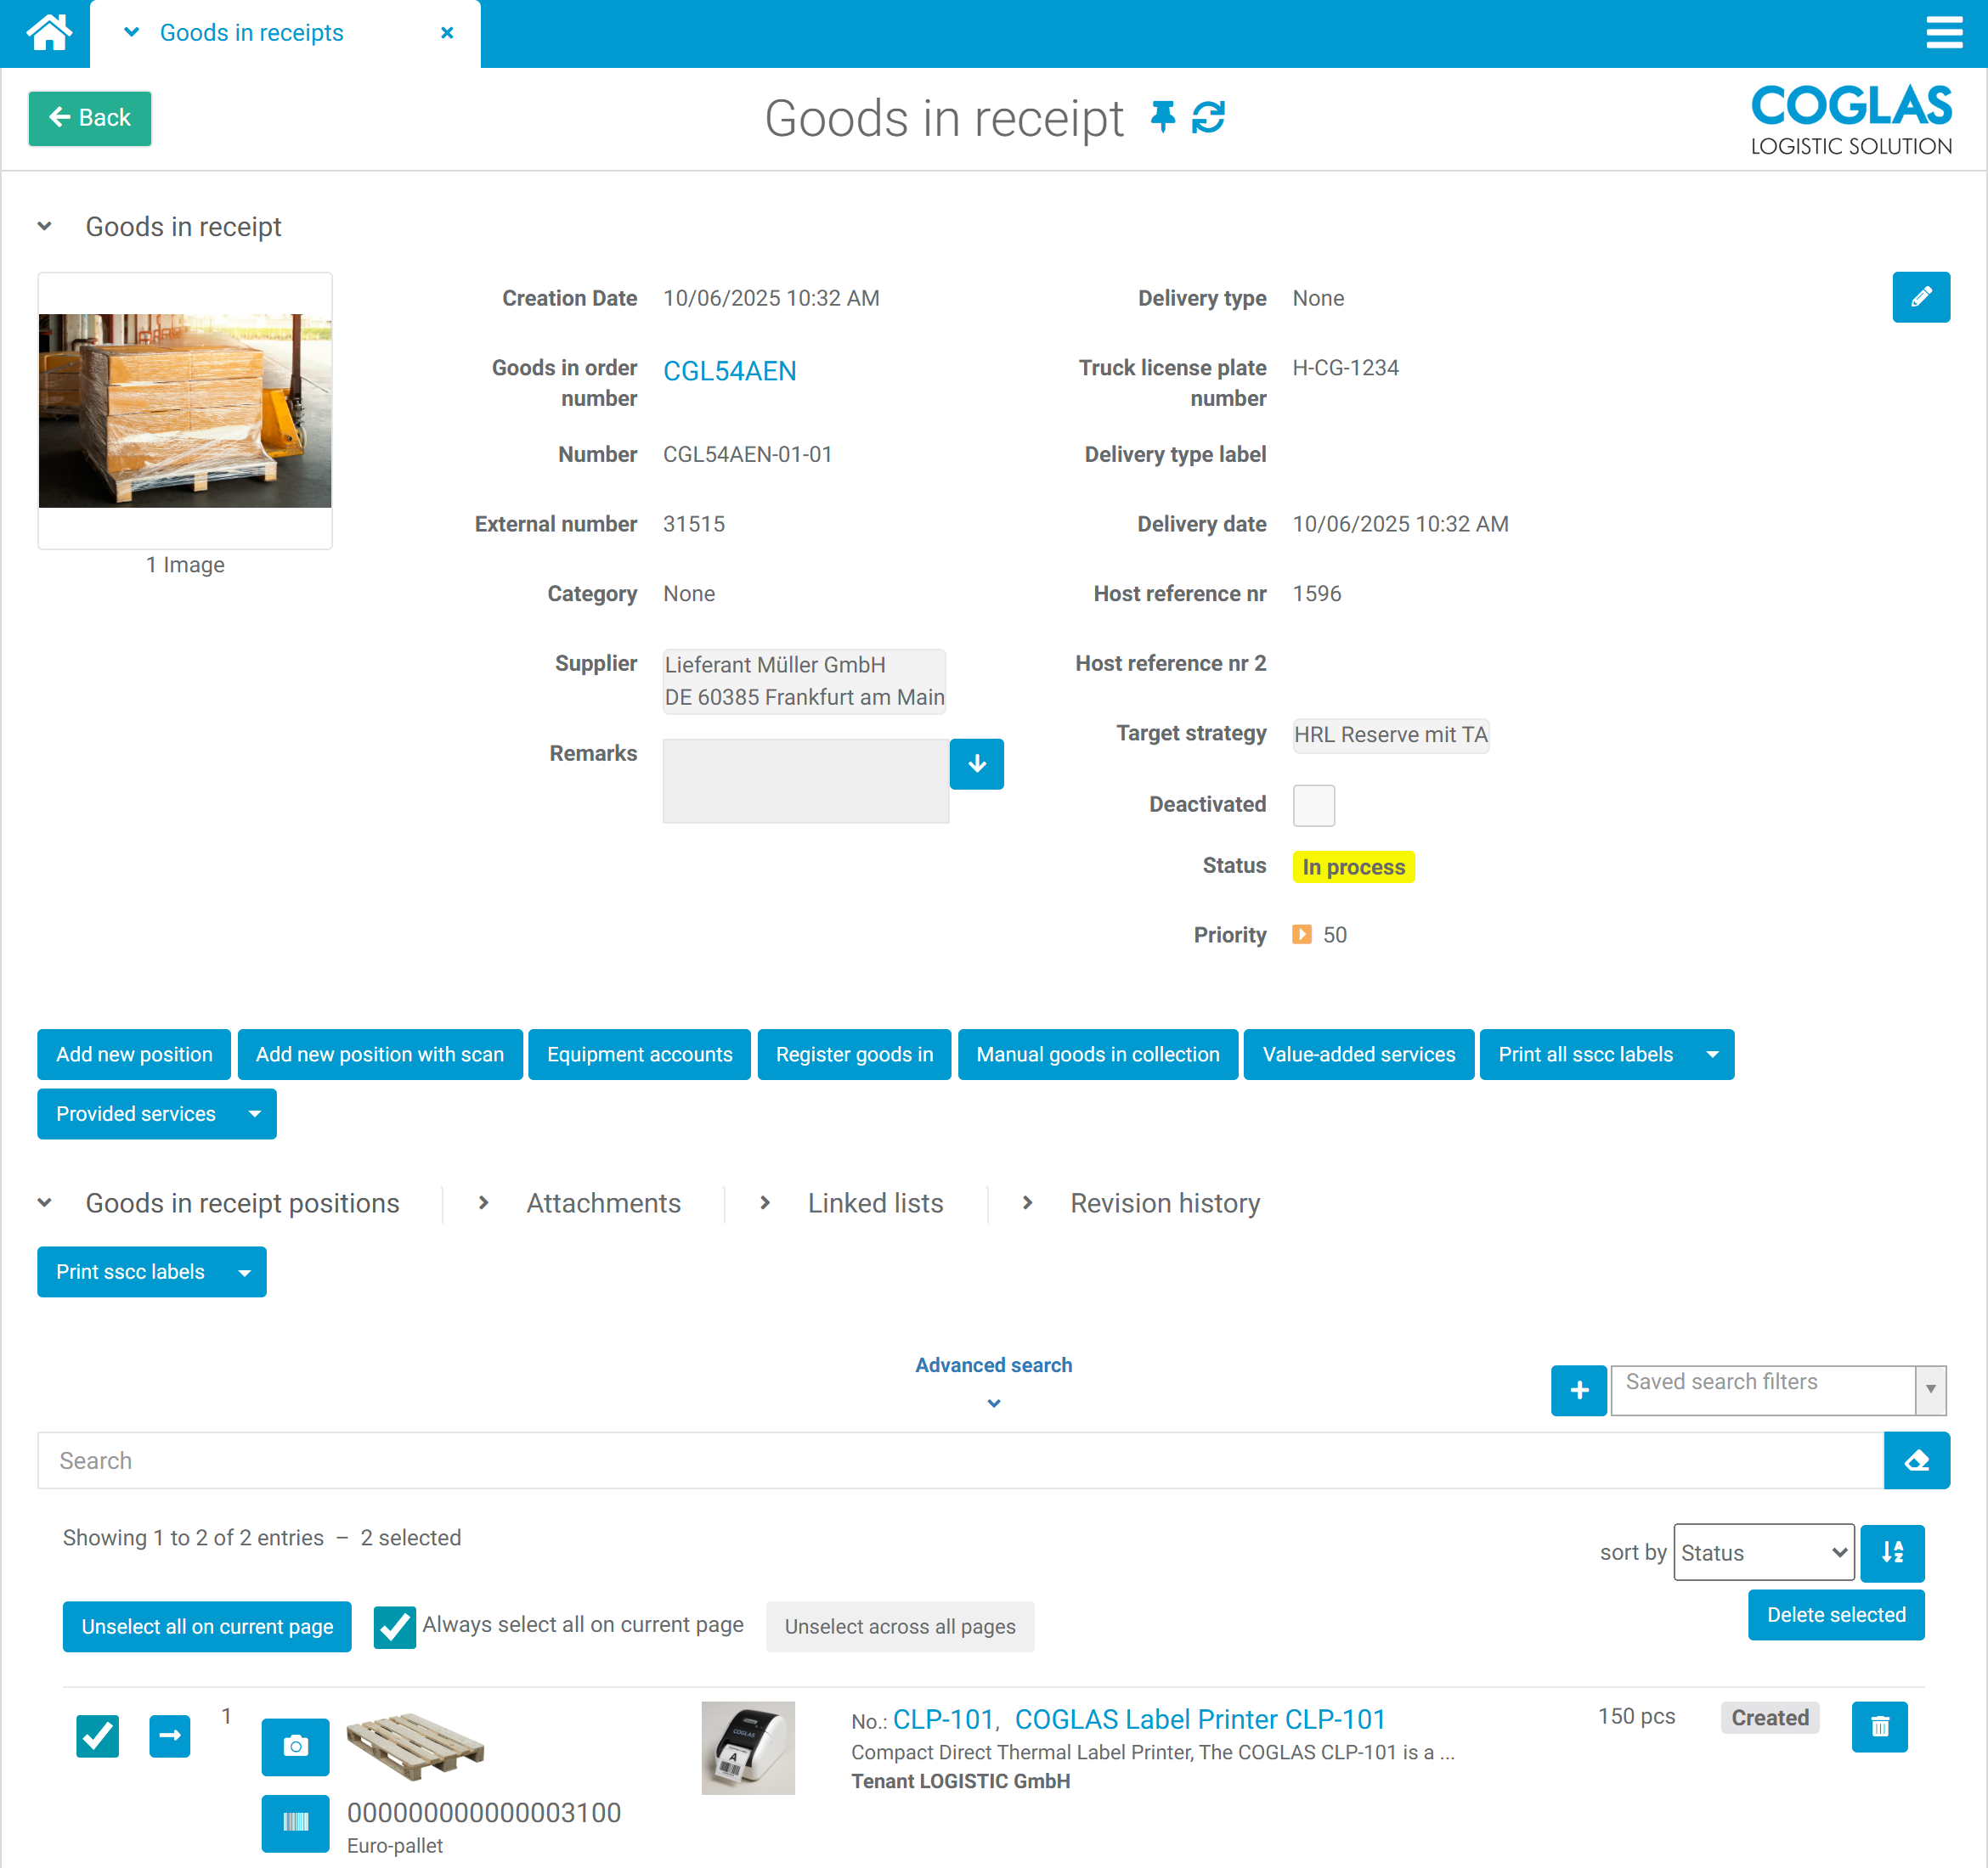Screen dimensions: 1988x1868
Task: Open the hamburger menu
Action: [x=1943, y=32]
